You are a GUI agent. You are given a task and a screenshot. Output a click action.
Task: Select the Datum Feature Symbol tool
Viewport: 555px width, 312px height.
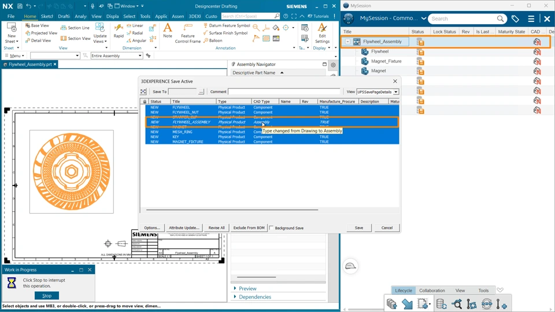227,25
